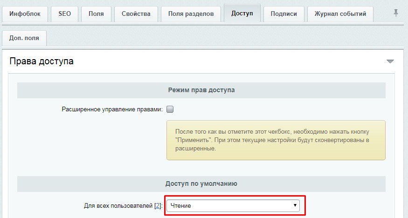The height and width of the screenshot is (218, 408).
Task: Collapse the Права доступа section
Action: point(390,61)
